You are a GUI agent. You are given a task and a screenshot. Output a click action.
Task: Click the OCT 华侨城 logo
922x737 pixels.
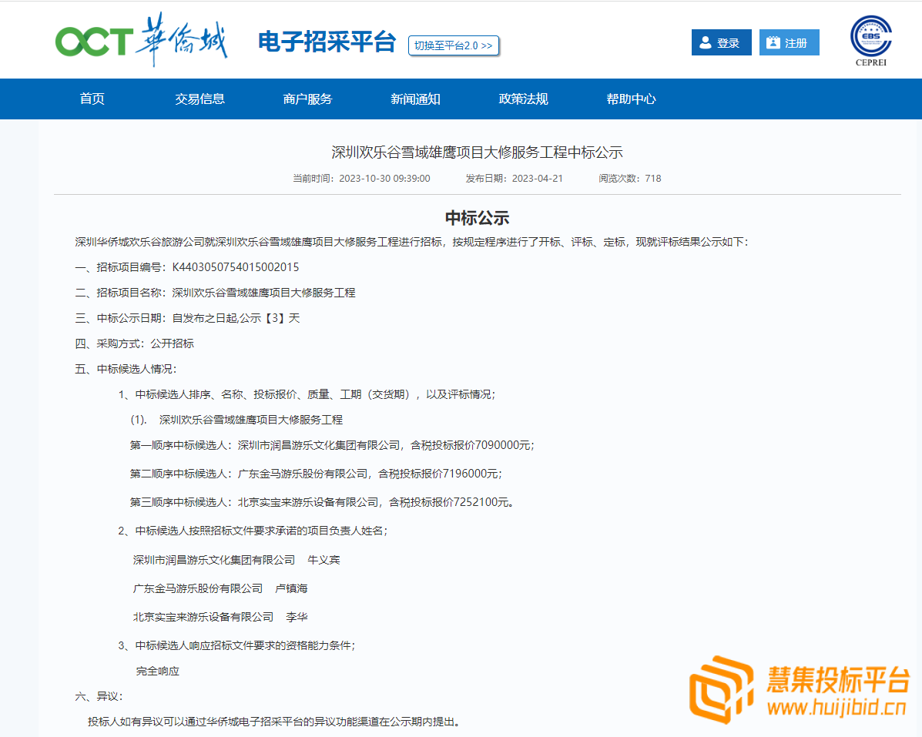141,40
